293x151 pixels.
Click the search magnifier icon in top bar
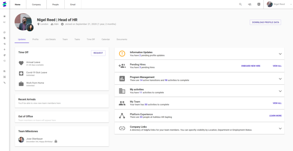click(x=240, y=4)
